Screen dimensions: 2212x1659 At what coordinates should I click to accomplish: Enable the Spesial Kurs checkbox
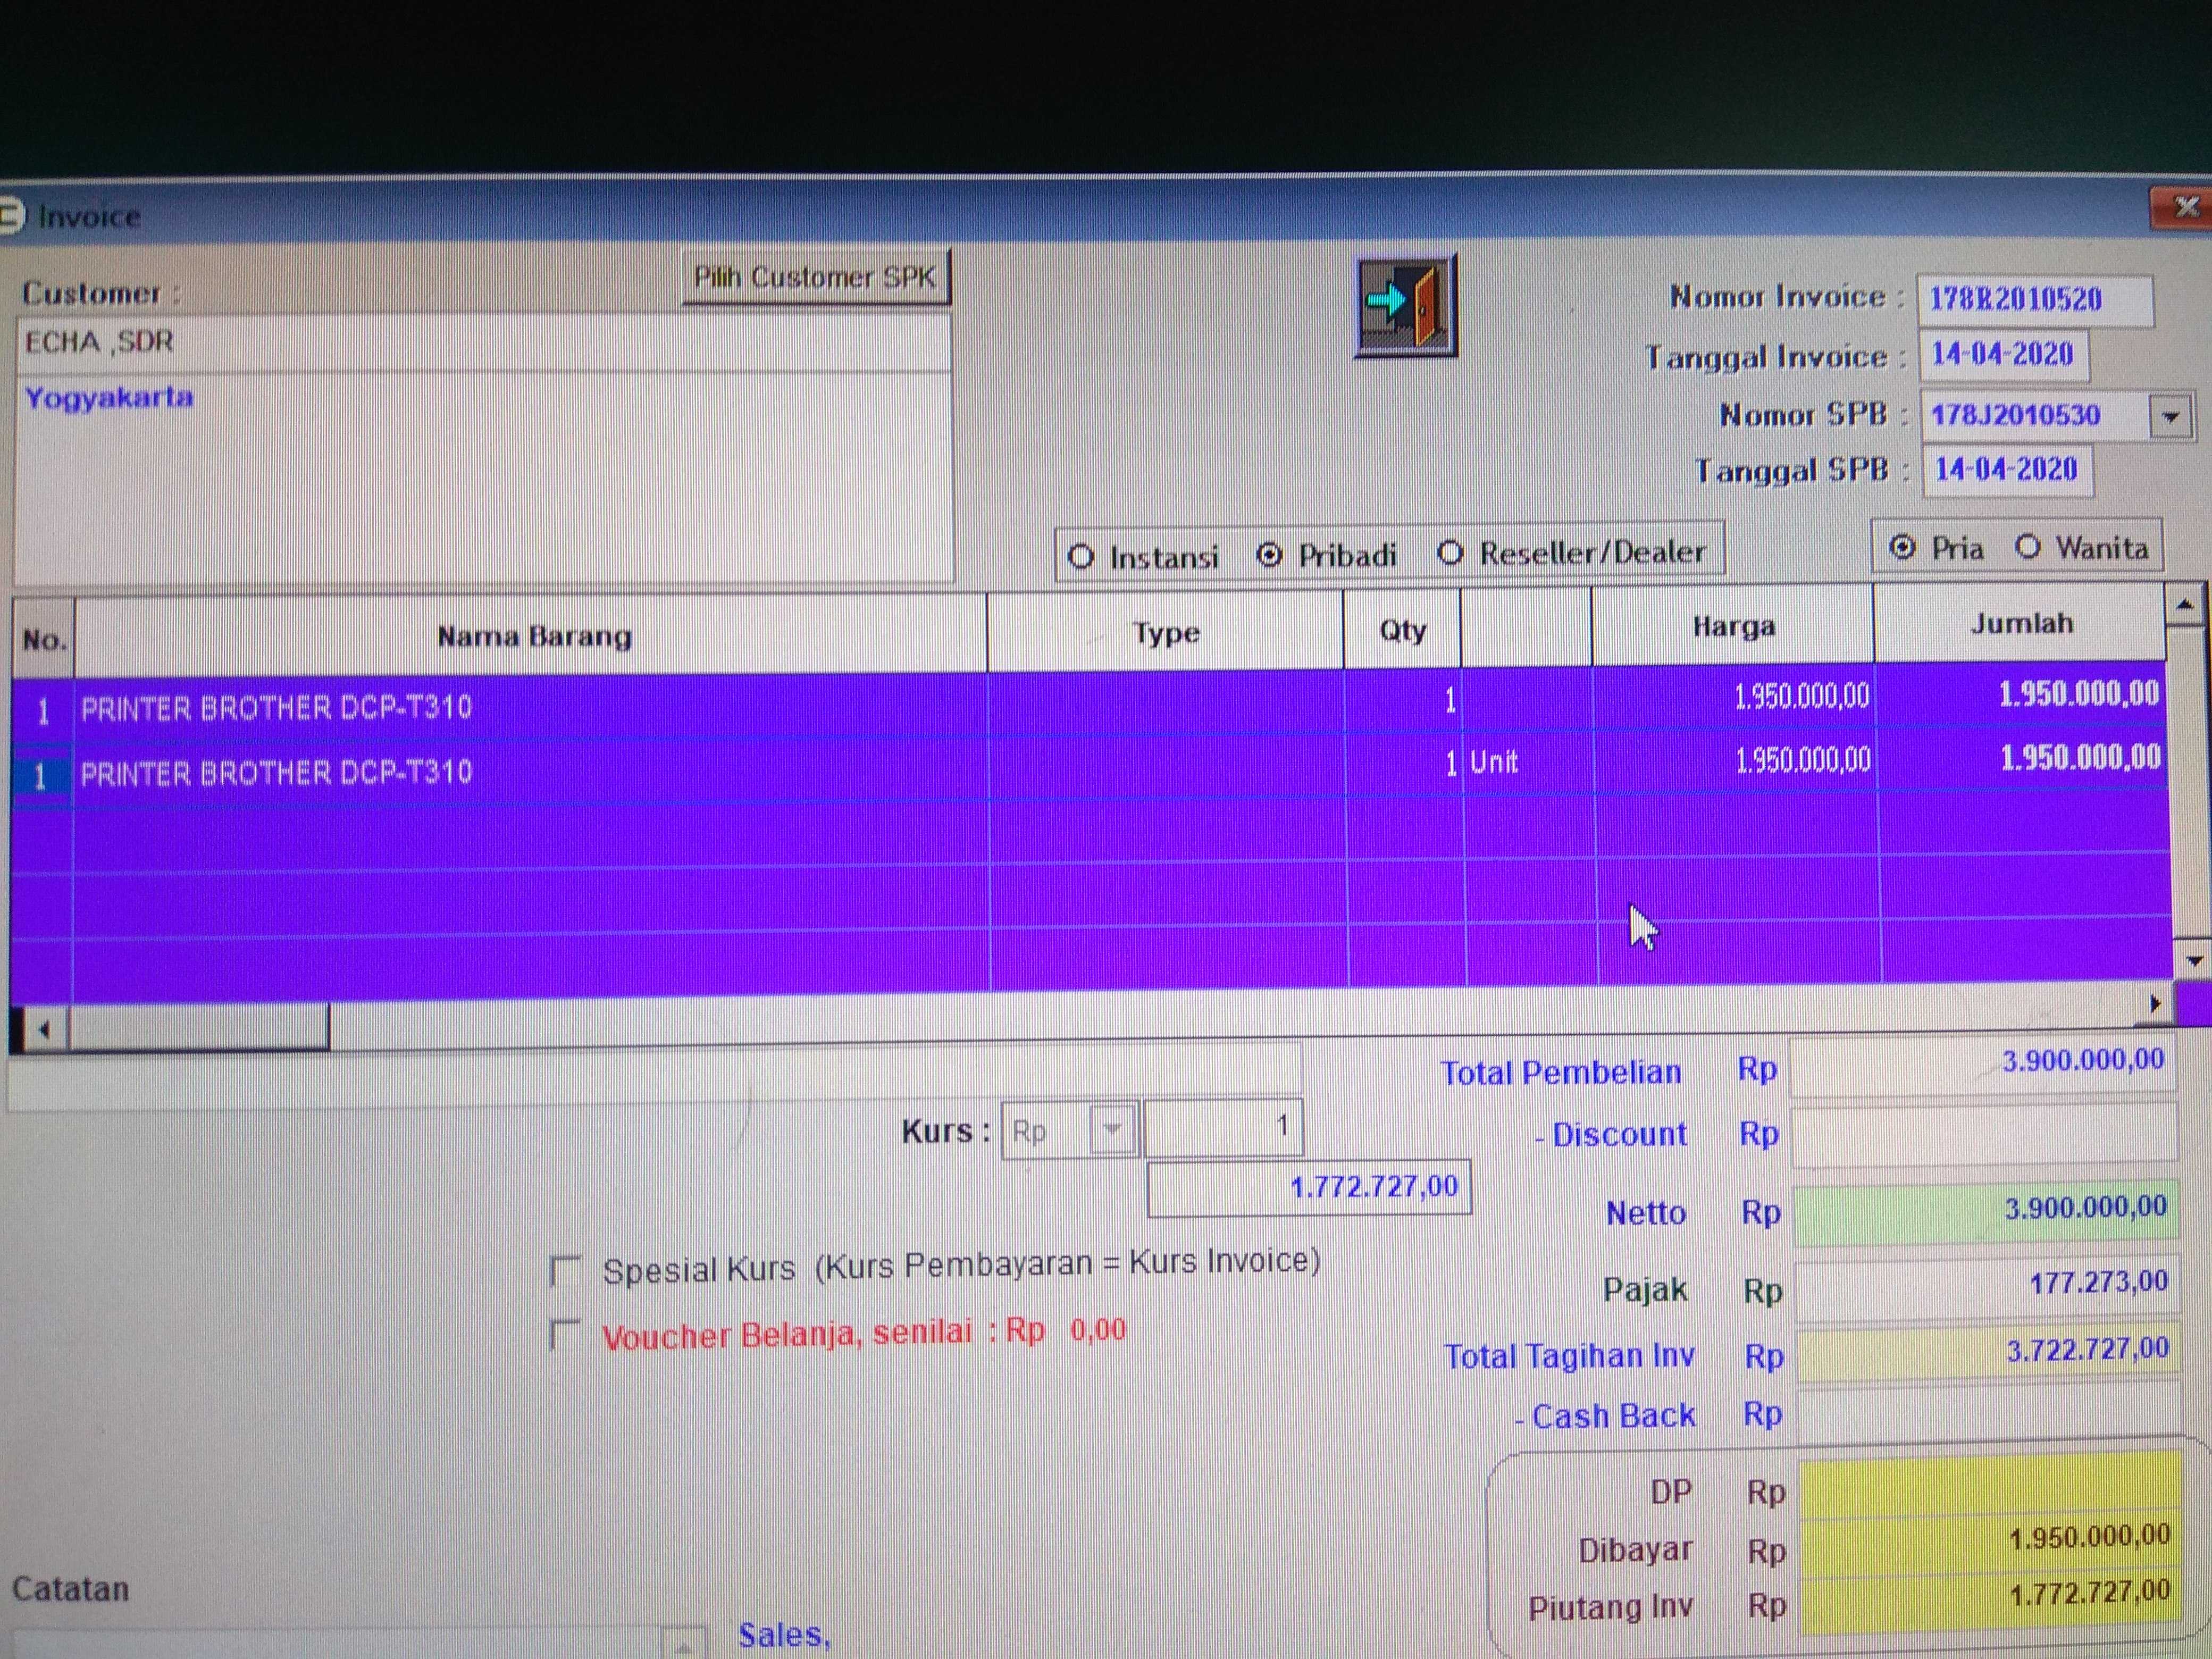566,1271
